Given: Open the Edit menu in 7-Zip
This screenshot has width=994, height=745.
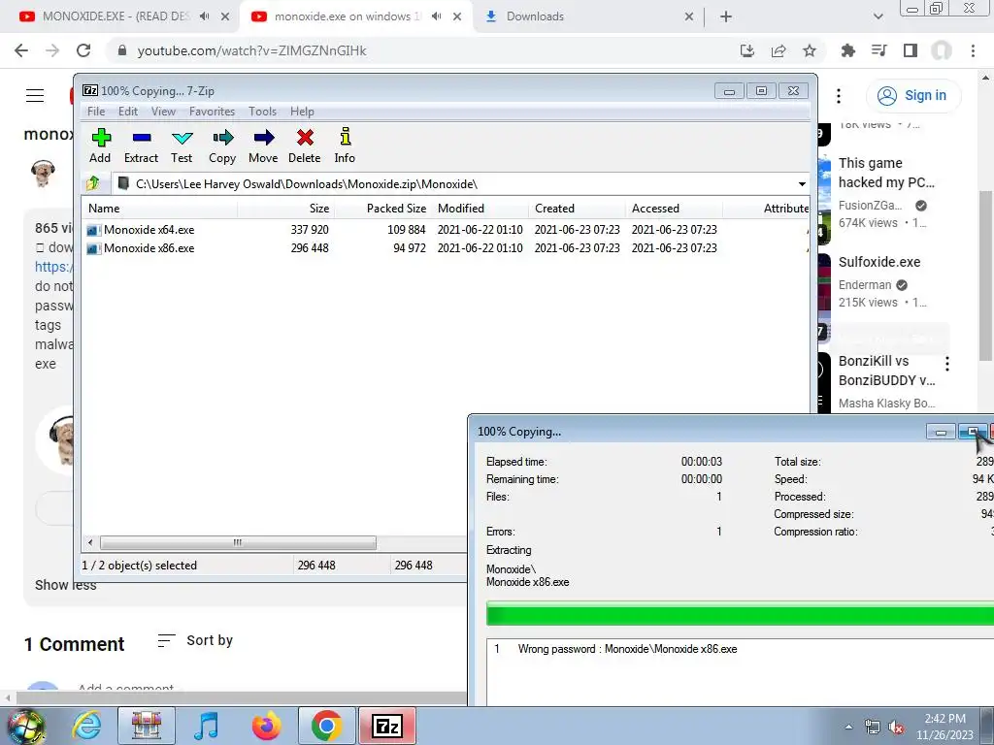Looking at the screenshot, I should [x=128, y=112].
